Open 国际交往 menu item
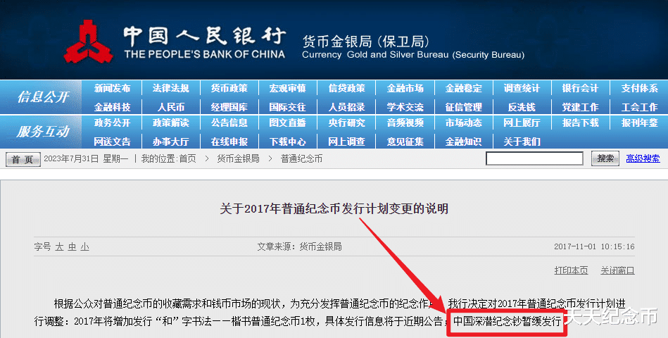The image size is (668, 338). pyautogui.click(x=288, y=107)
